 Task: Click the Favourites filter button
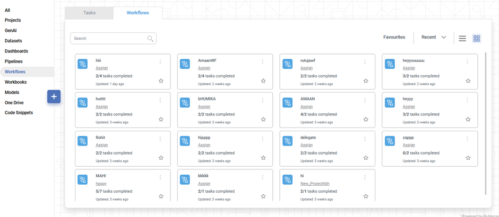tap(394, 38)
